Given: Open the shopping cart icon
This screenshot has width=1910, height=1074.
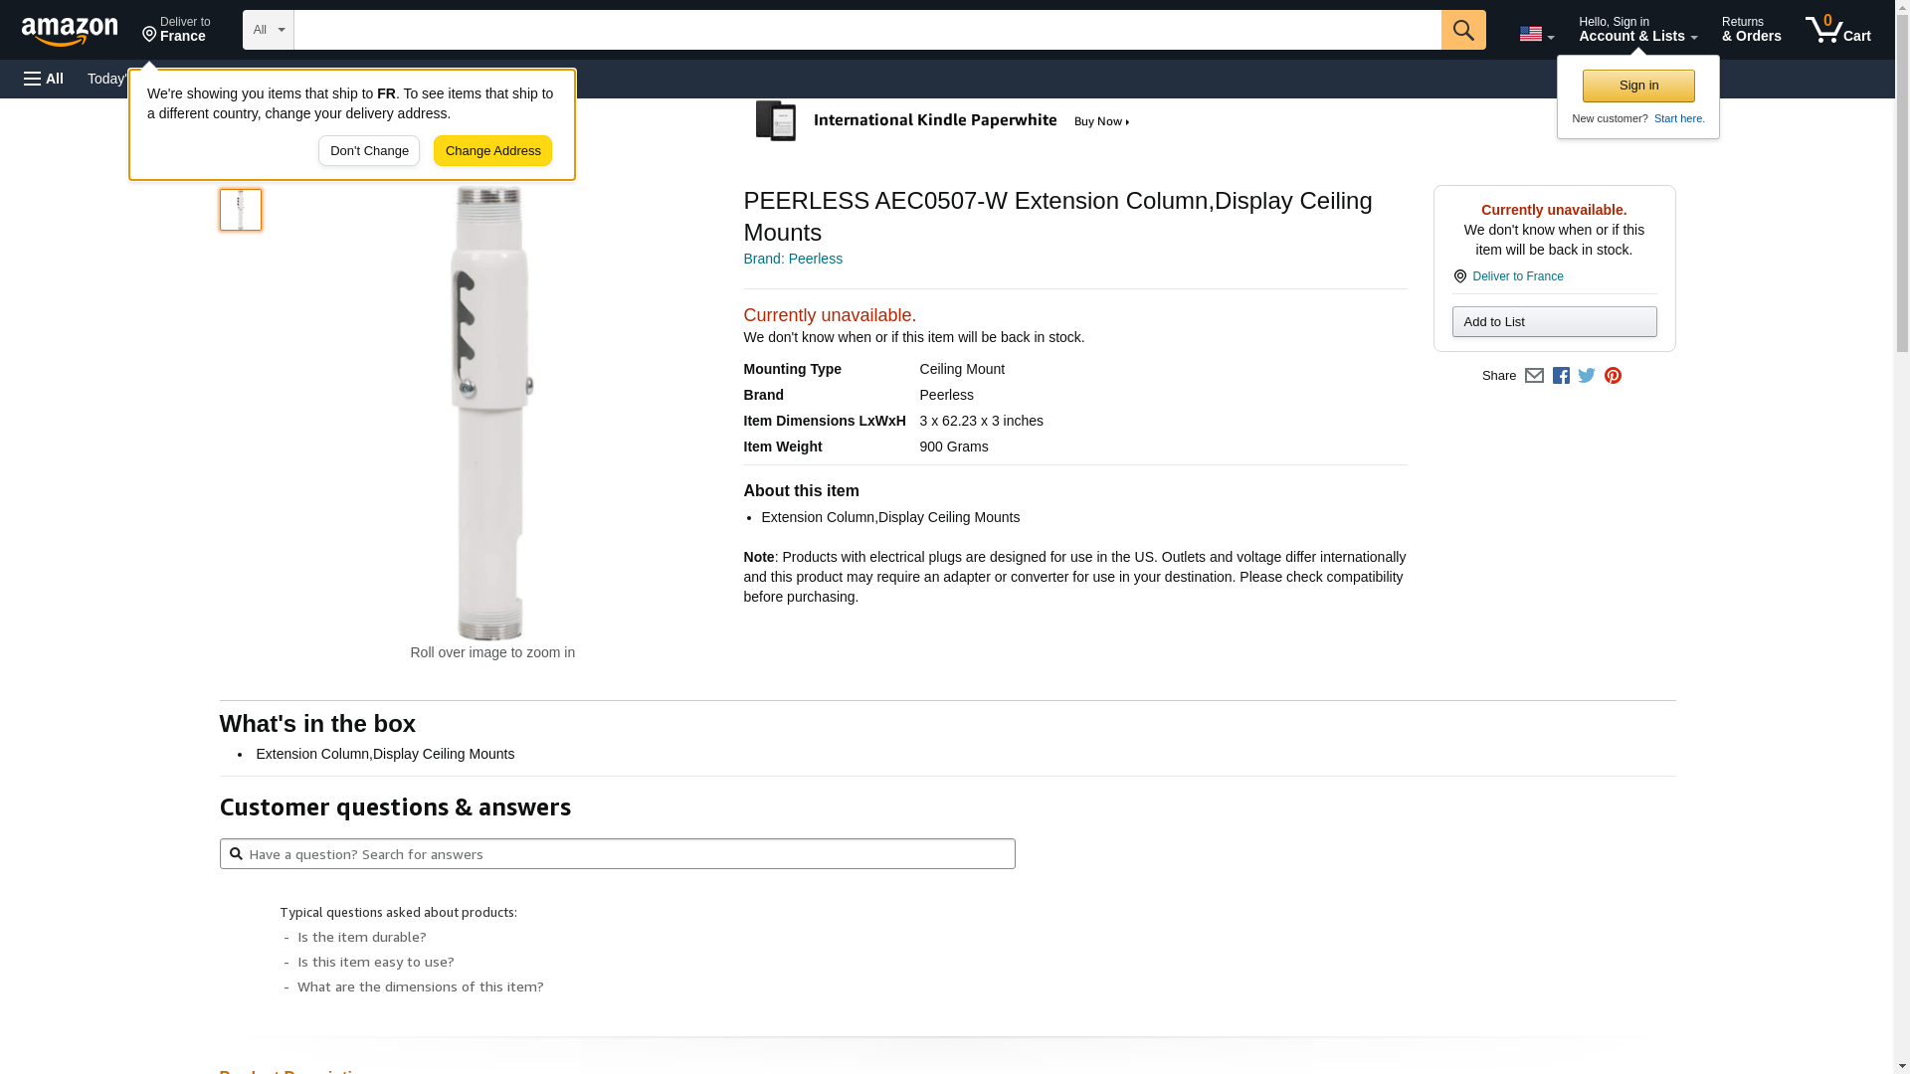Looking at the screenshot, I should tap(1837, 30).
